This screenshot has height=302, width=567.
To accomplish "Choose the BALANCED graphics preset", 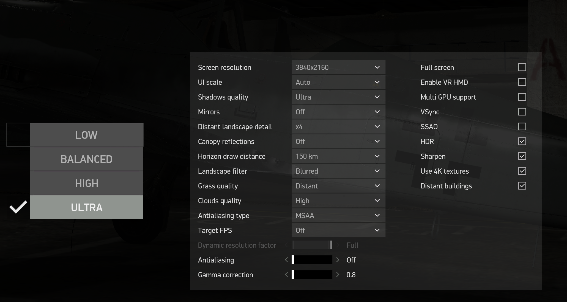I will pyautogui.click(x=86, y=159).
